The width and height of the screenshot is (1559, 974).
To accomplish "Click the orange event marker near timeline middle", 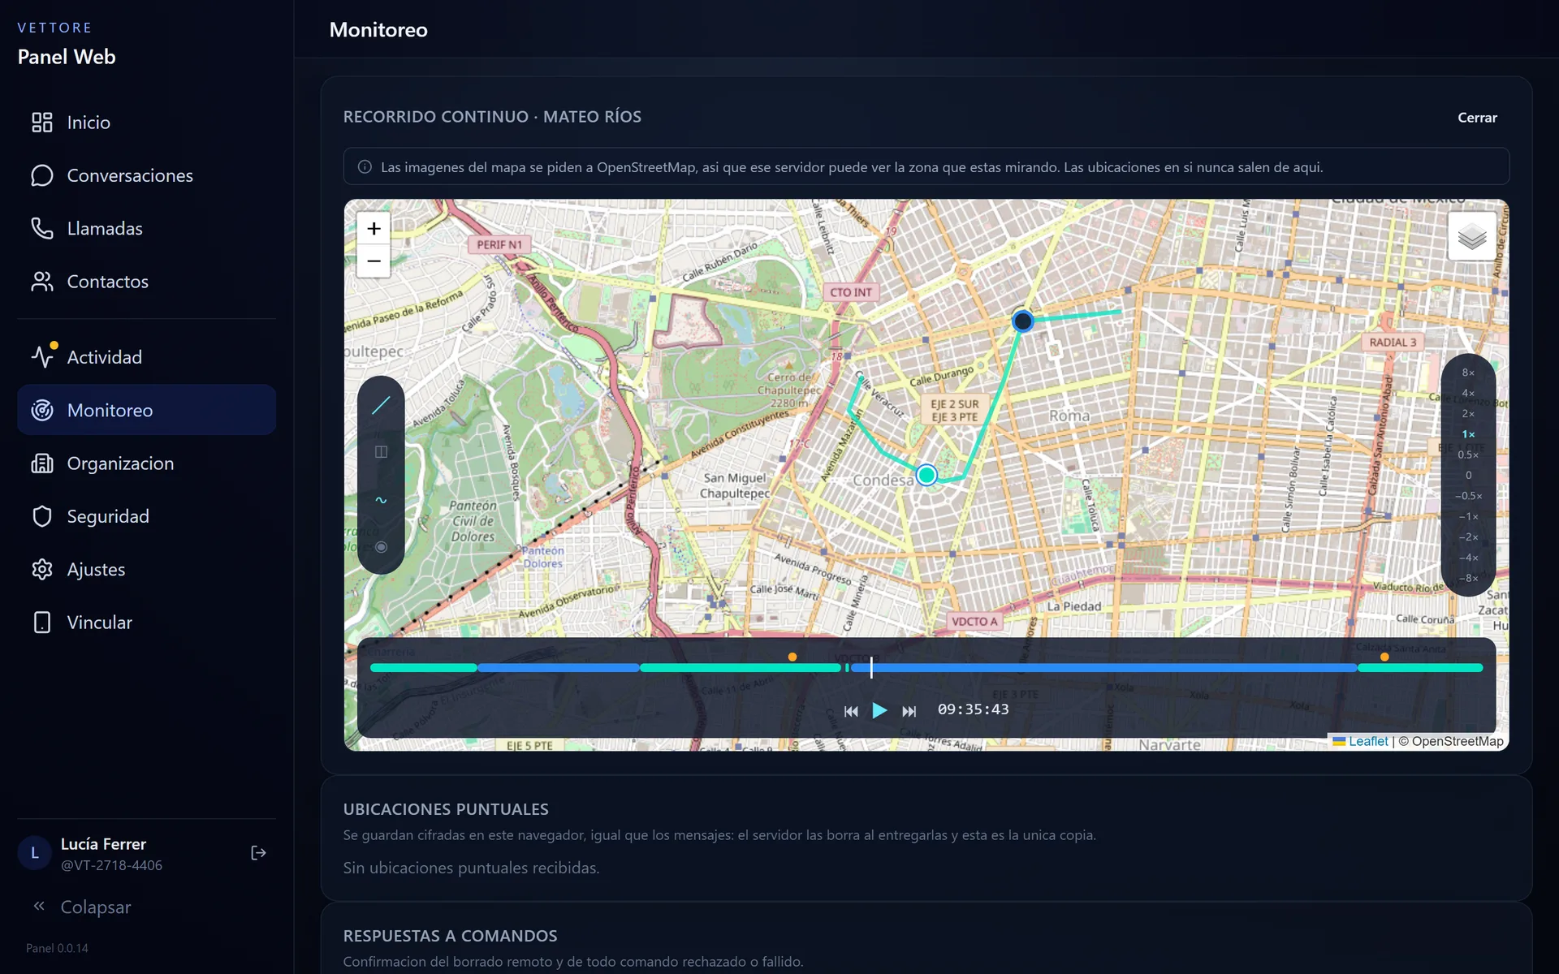I will point(792,657).
